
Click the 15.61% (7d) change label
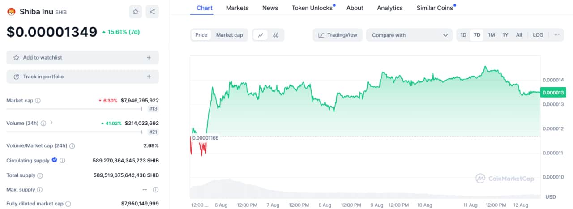121,32
